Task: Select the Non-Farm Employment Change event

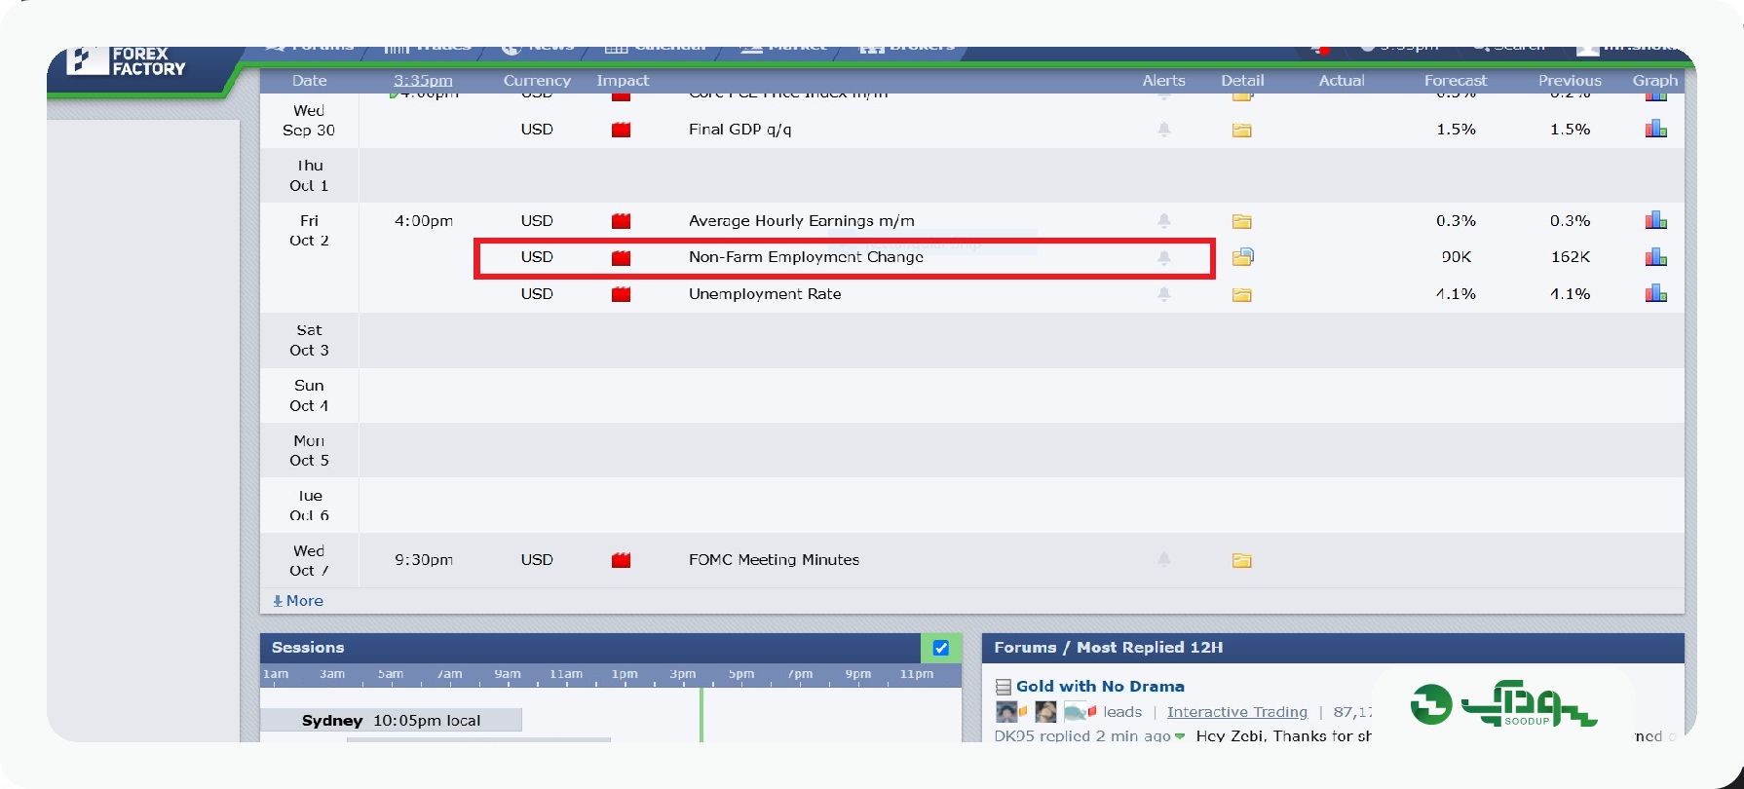Action: click(806, 257)
